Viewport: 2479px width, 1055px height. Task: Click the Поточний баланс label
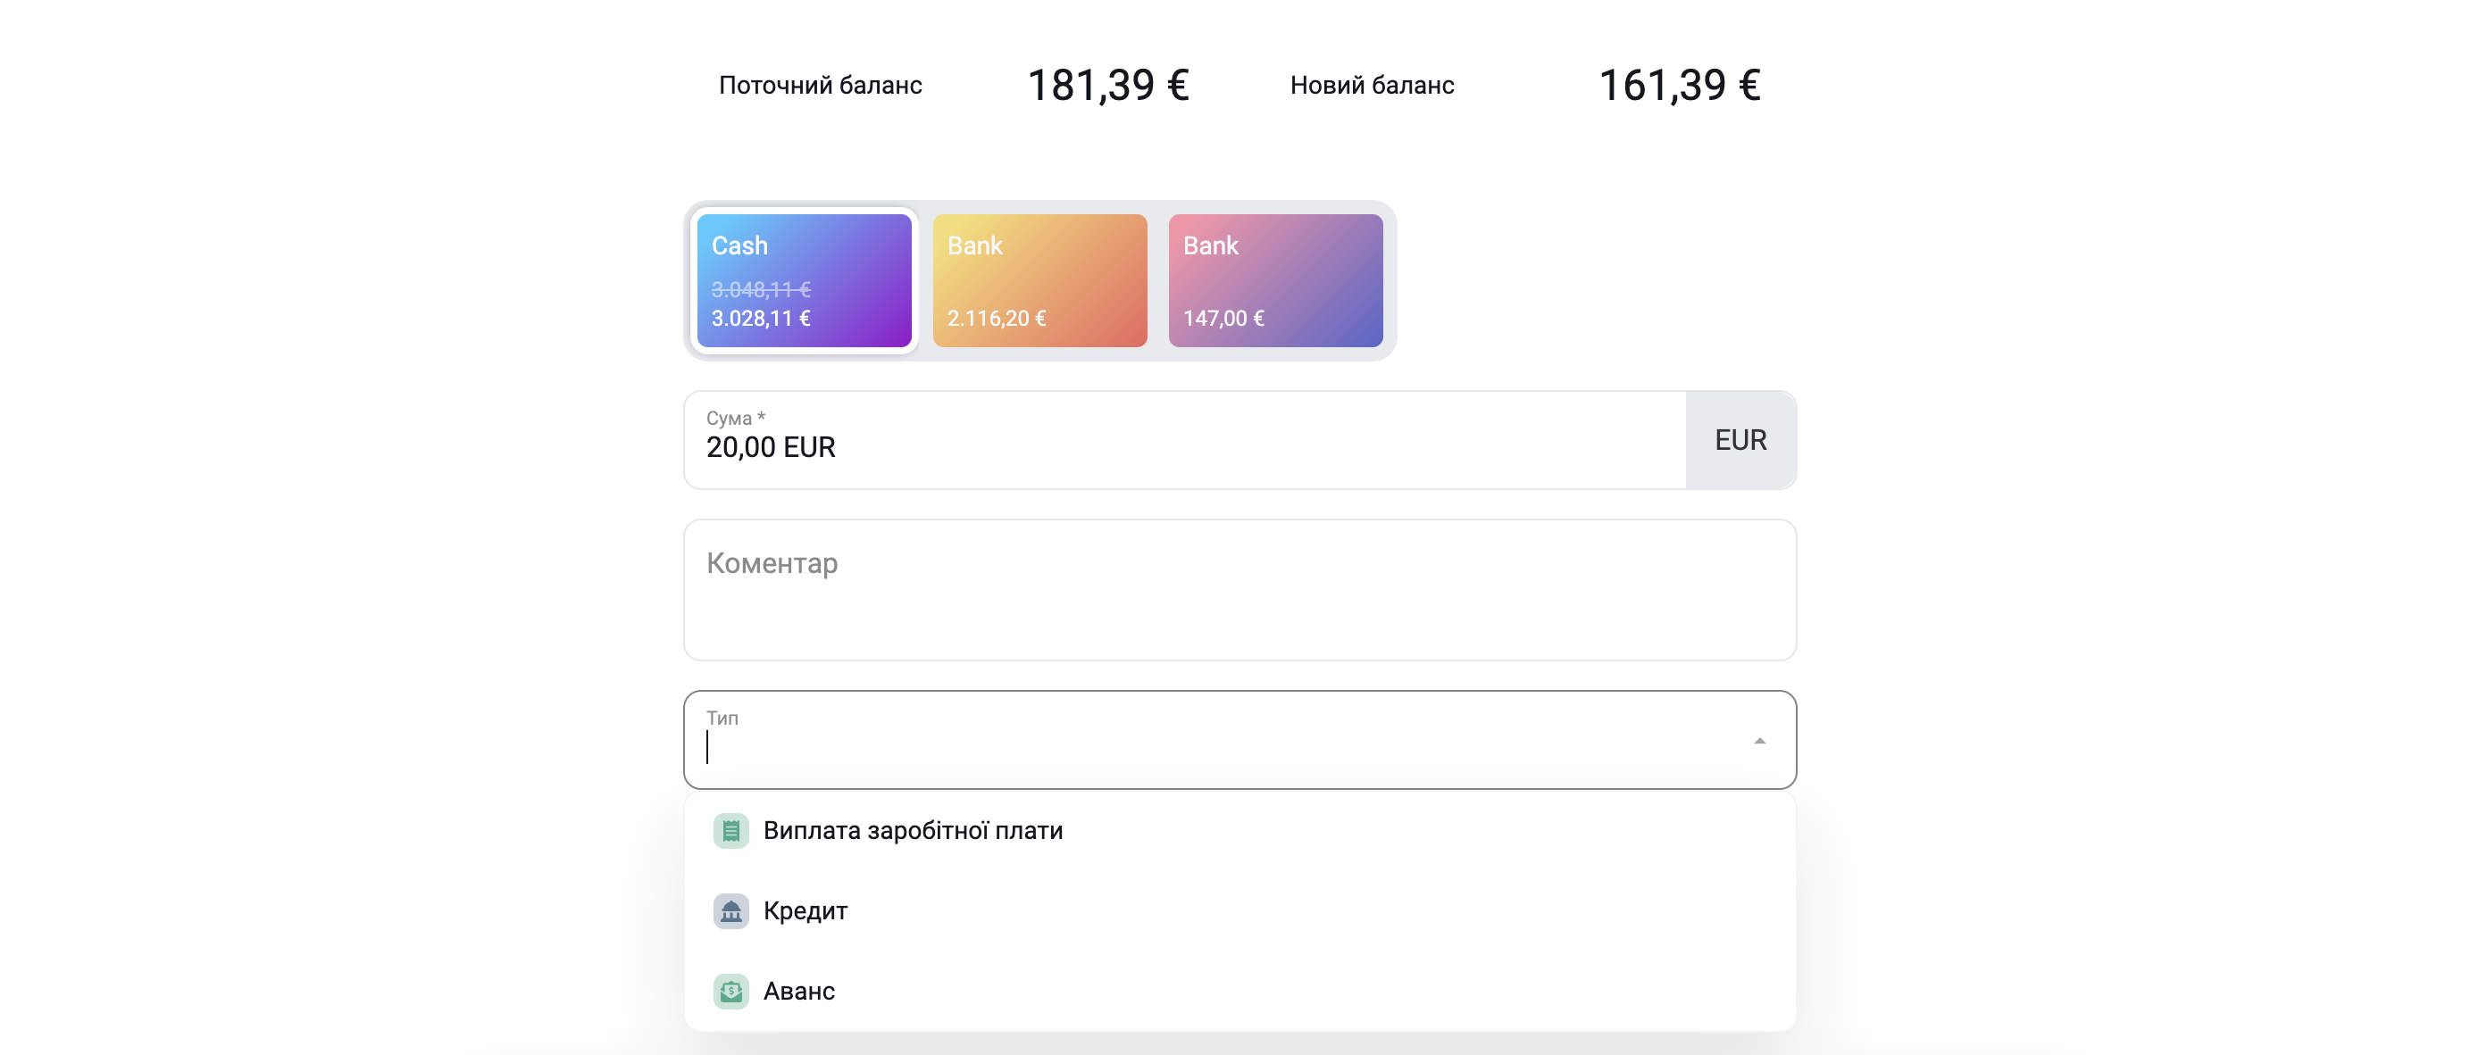pos(820,85)
